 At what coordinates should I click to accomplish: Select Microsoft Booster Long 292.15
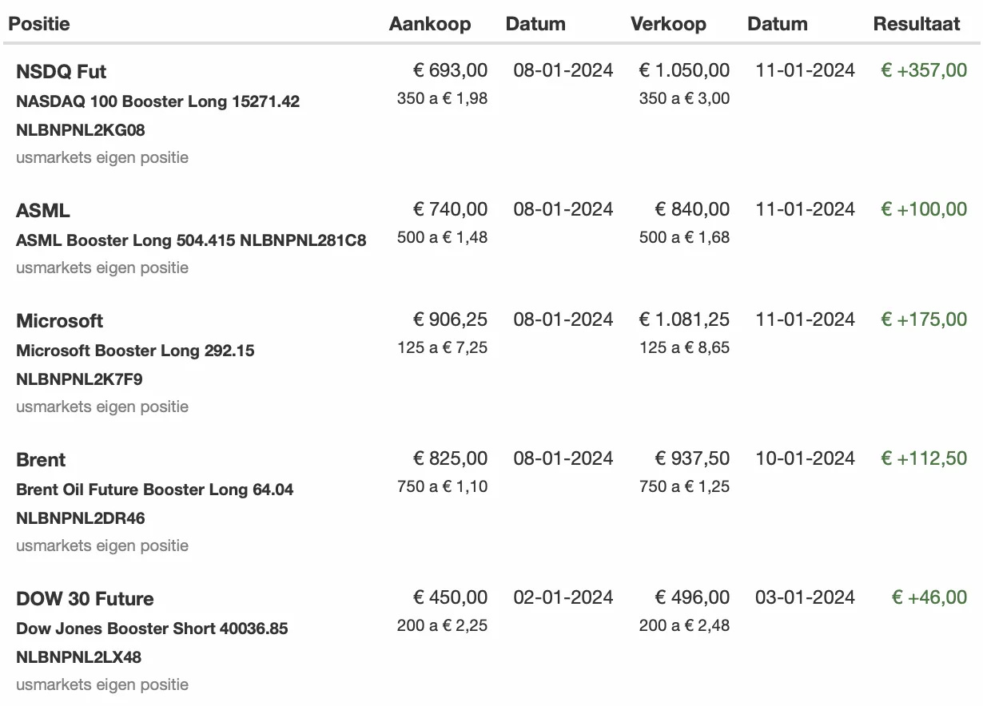[x=135, y=351]
